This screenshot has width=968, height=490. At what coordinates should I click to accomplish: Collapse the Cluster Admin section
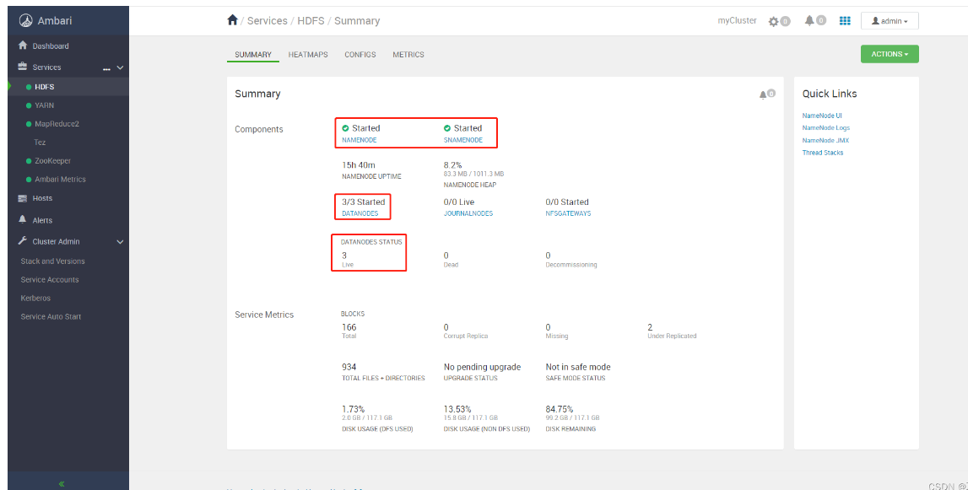coord(120,242)
